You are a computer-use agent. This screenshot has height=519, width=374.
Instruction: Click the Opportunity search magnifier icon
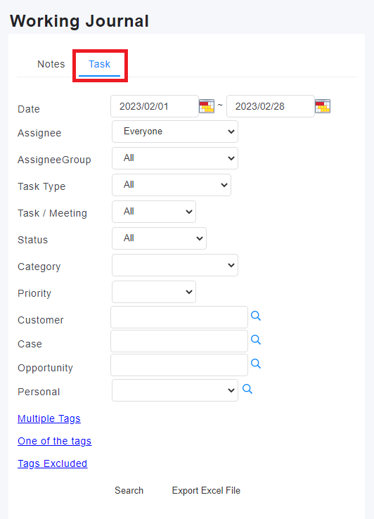click(256, 364)
